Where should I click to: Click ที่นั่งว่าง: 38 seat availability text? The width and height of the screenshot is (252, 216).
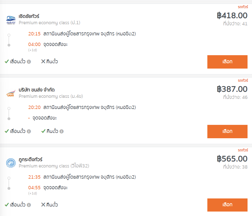pyautogui.click(x=235, y=167)
